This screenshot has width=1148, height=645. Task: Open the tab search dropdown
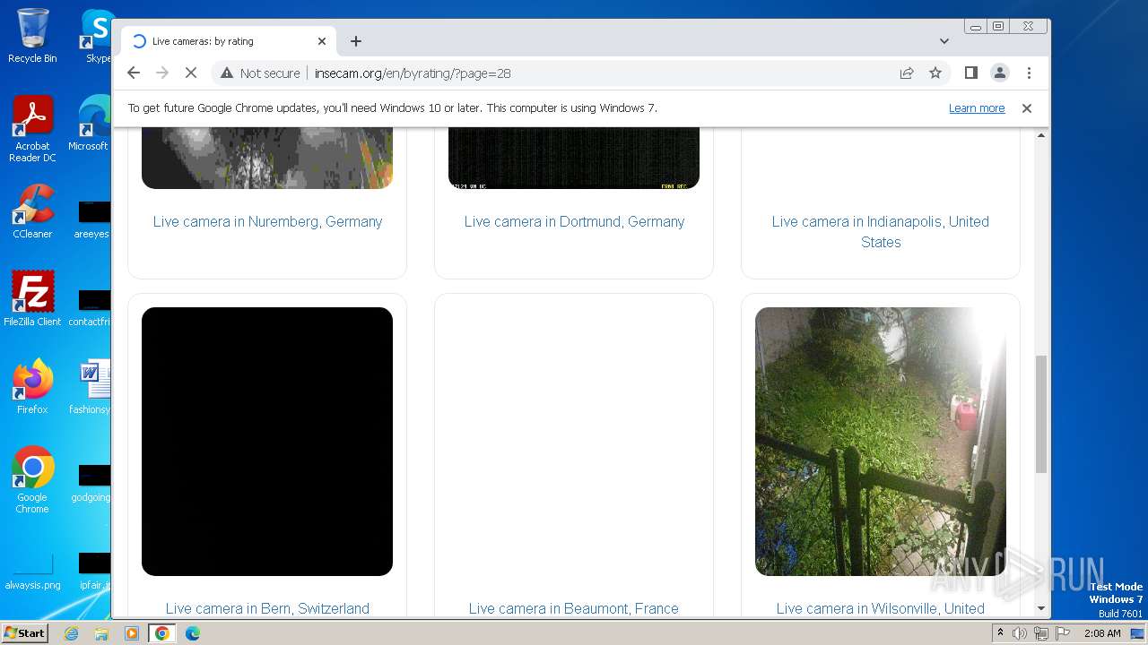point(944,41)
